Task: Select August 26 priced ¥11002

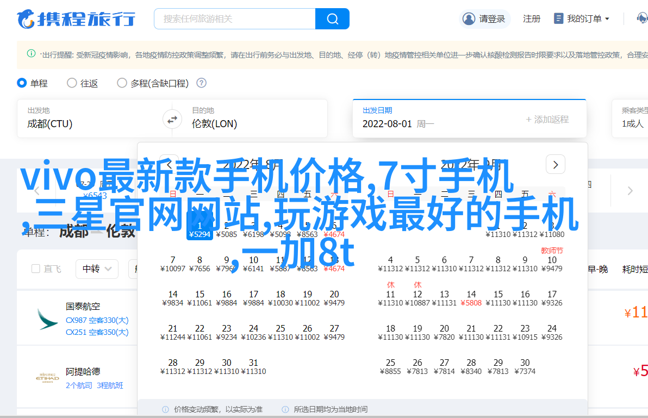Action: [x=308, y=333]
